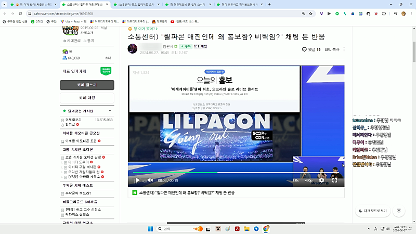Show hidden system tray icons
The image size is (416, 234).
[369, 229]
